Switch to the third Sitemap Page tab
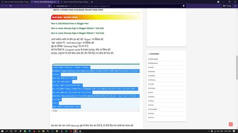 (75, 2)
